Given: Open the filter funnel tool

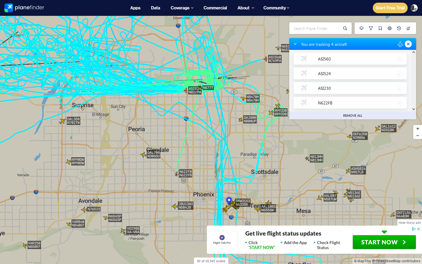Looking at the screenshot, I should pyautogui.click(x=371, y=28).
